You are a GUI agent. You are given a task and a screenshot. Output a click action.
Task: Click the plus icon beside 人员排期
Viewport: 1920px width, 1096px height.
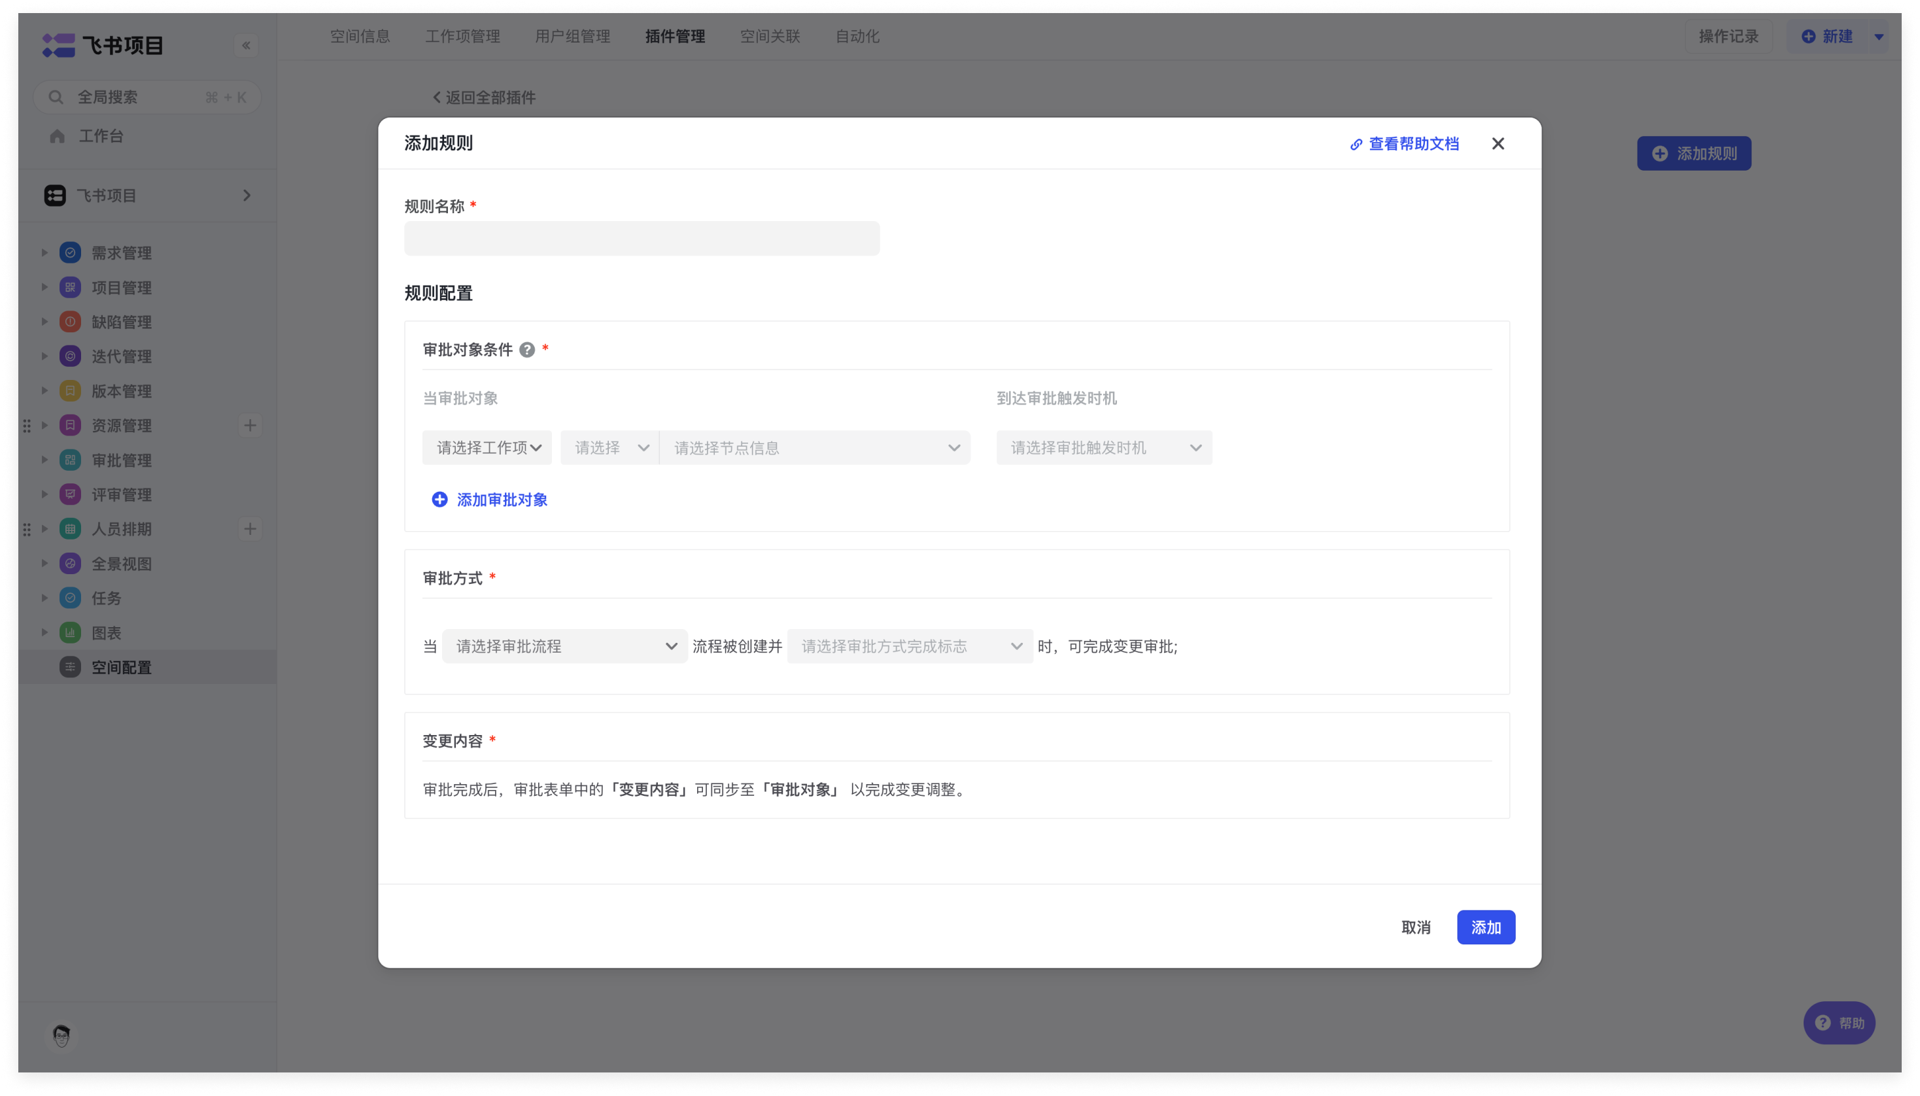[250, 529]
